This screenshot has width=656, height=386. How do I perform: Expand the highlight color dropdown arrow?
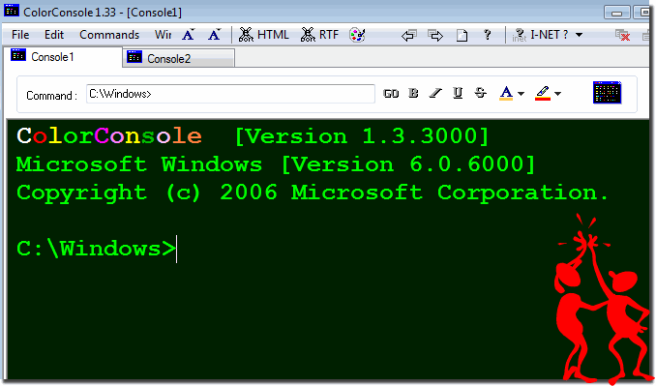pos(557,94)
